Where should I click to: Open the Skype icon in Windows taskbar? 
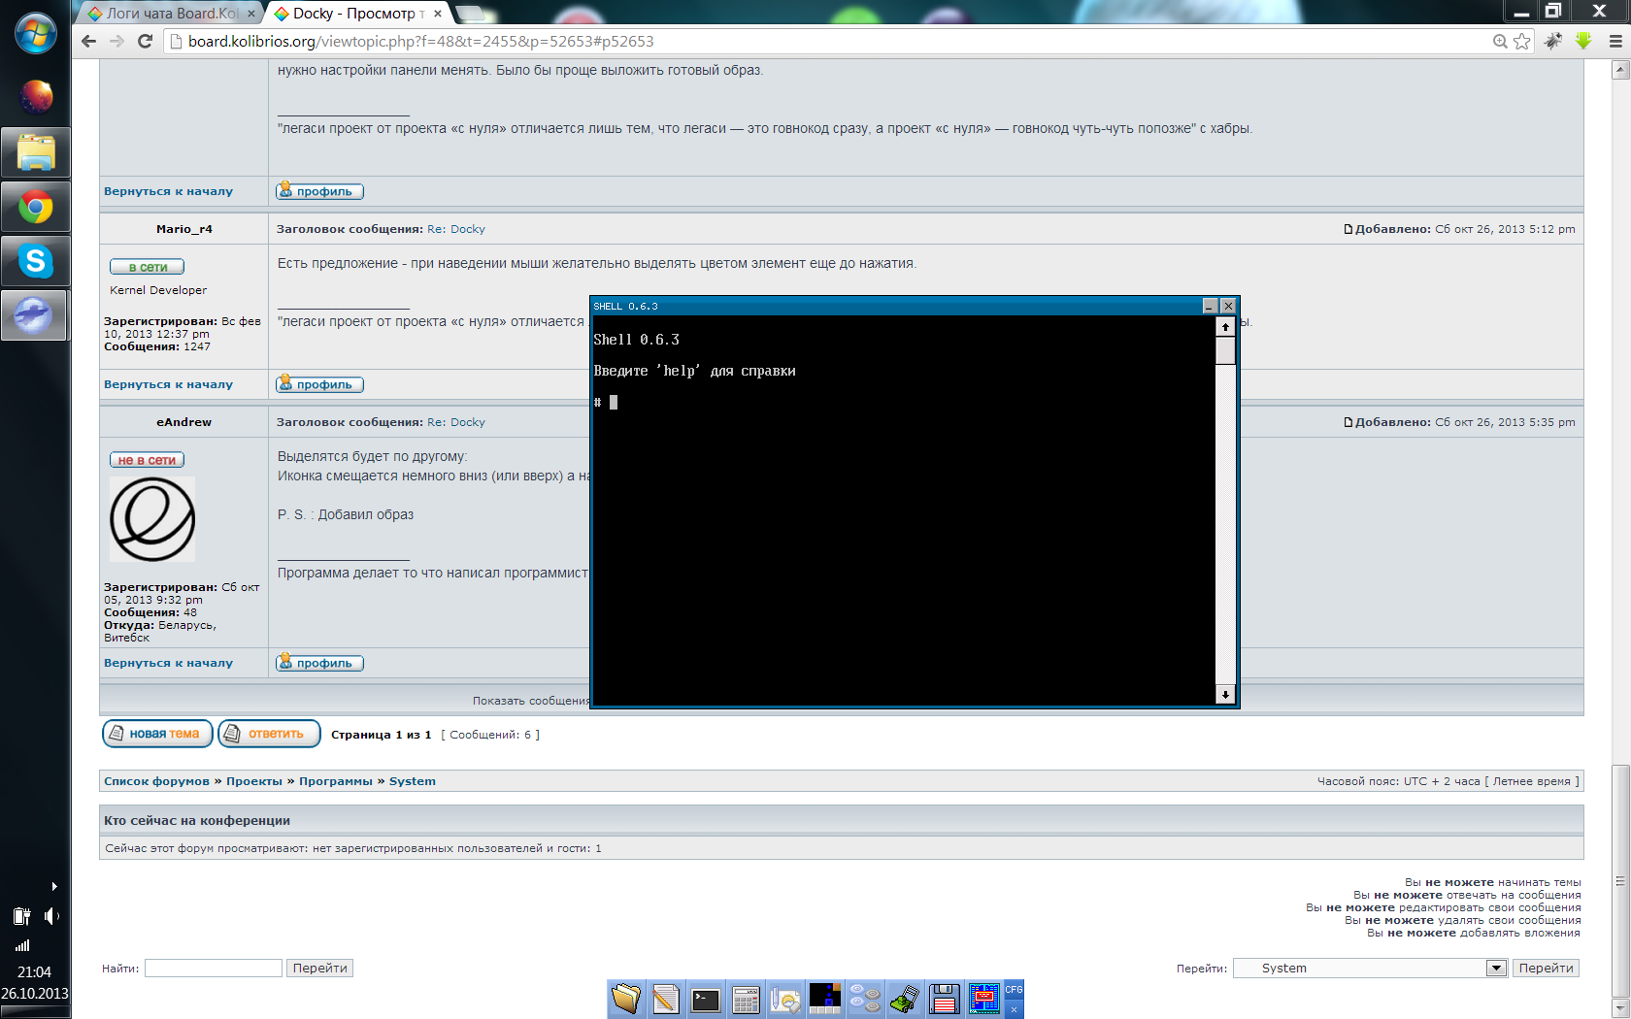pyautogui.click(x=35, y=261)
